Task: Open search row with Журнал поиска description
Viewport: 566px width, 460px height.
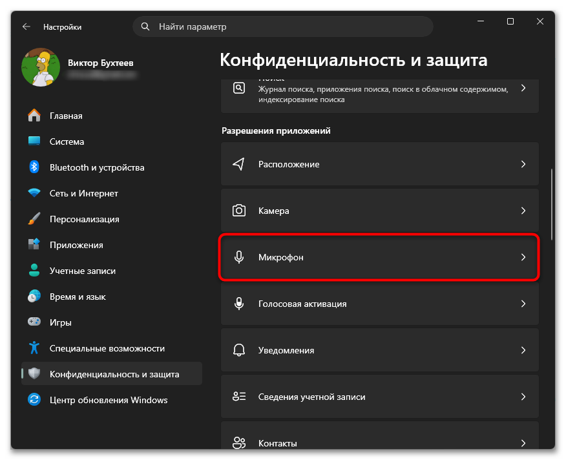Action: [380, 96]
